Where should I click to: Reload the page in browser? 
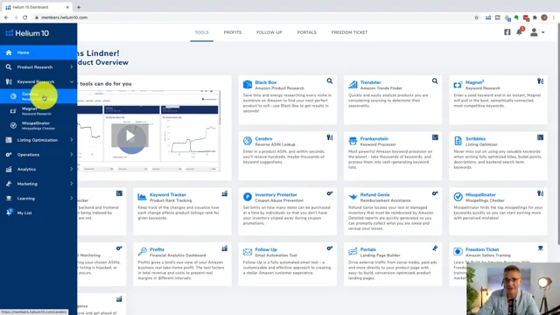tap(25, 17)
